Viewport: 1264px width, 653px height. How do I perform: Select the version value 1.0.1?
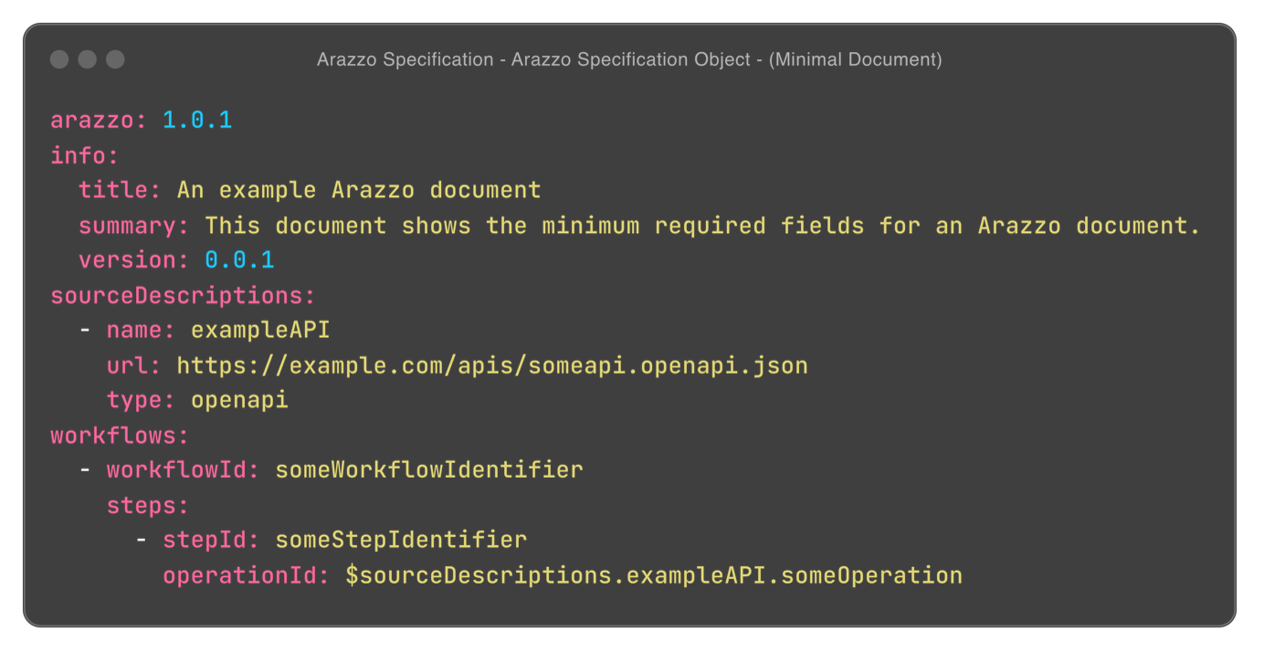(197, 121)
